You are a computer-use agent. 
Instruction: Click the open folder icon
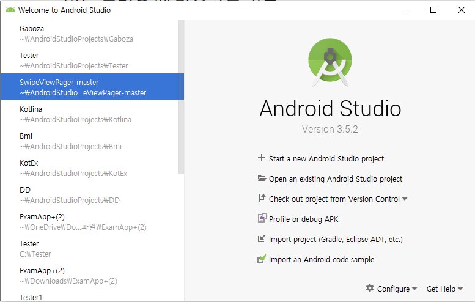[x=262, y=178]
